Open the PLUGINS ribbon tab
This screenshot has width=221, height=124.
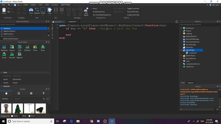[x=55, y=5]
